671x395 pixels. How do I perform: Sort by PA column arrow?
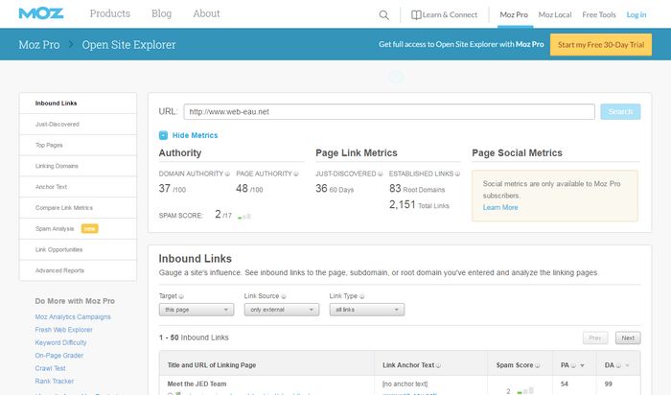[582, 365]
